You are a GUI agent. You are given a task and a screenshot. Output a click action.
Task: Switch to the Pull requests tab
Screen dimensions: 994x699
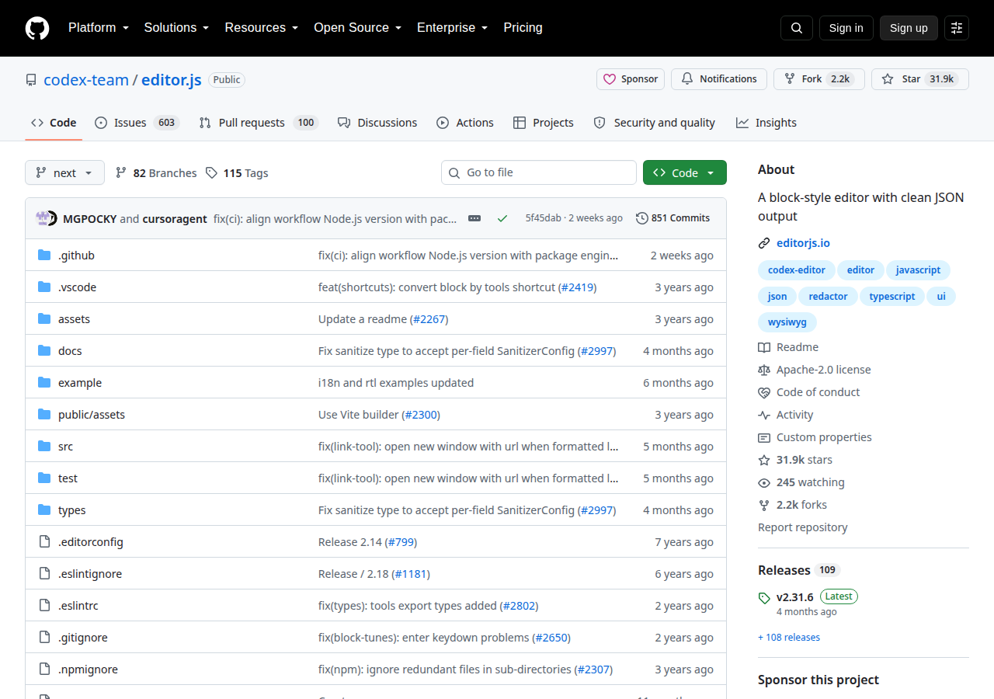259,123
